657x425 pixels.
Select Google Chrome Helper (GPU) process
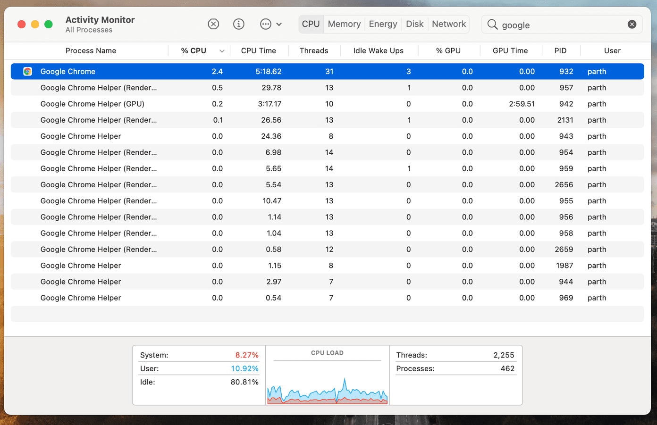pyautogui.click(x=328, y=104)
